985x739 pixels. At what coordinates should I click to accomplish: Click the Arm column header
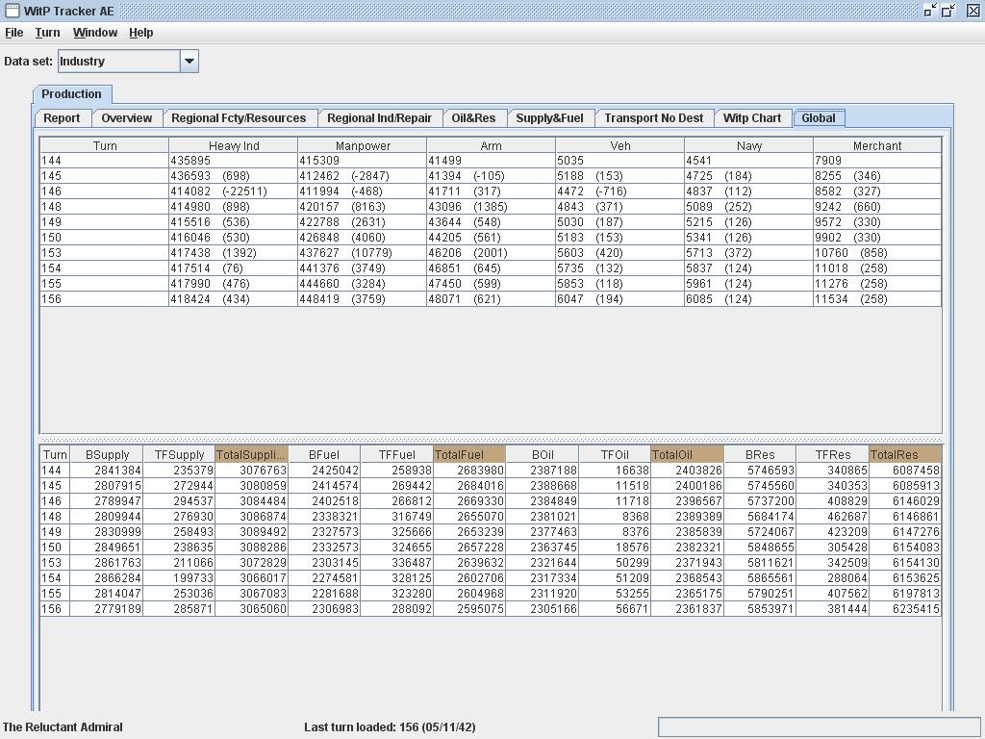[491, 146]
